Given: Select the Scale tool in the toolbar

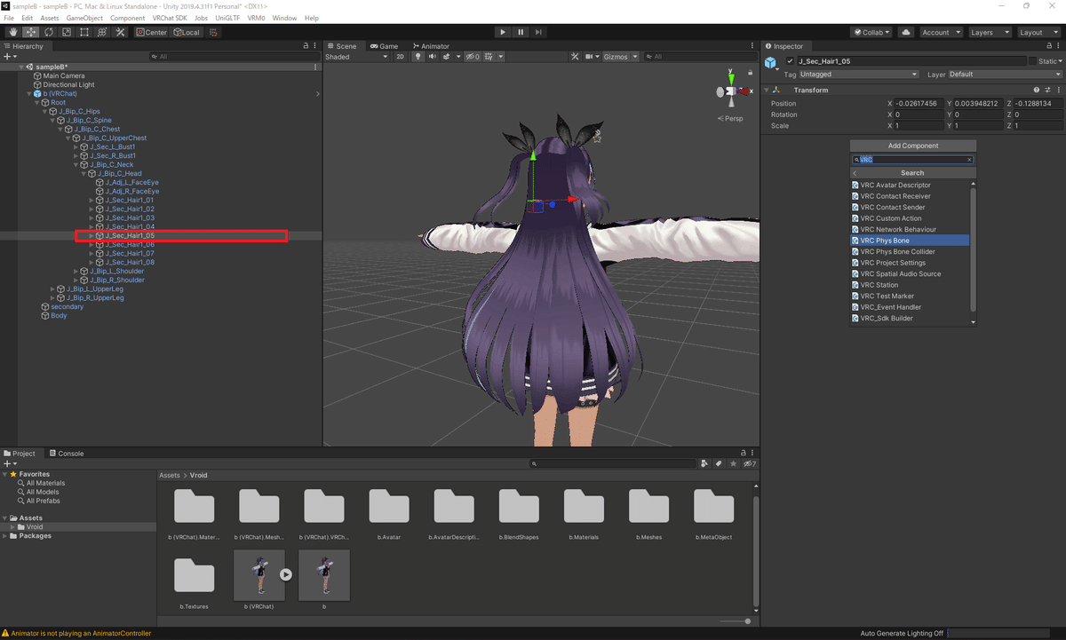Looking at the screenshot, I should click(67, 32).
